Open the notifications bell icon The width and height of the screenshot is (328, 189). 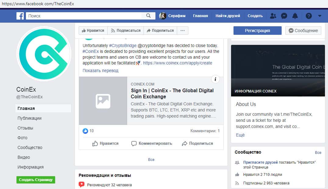coord(295,16)
